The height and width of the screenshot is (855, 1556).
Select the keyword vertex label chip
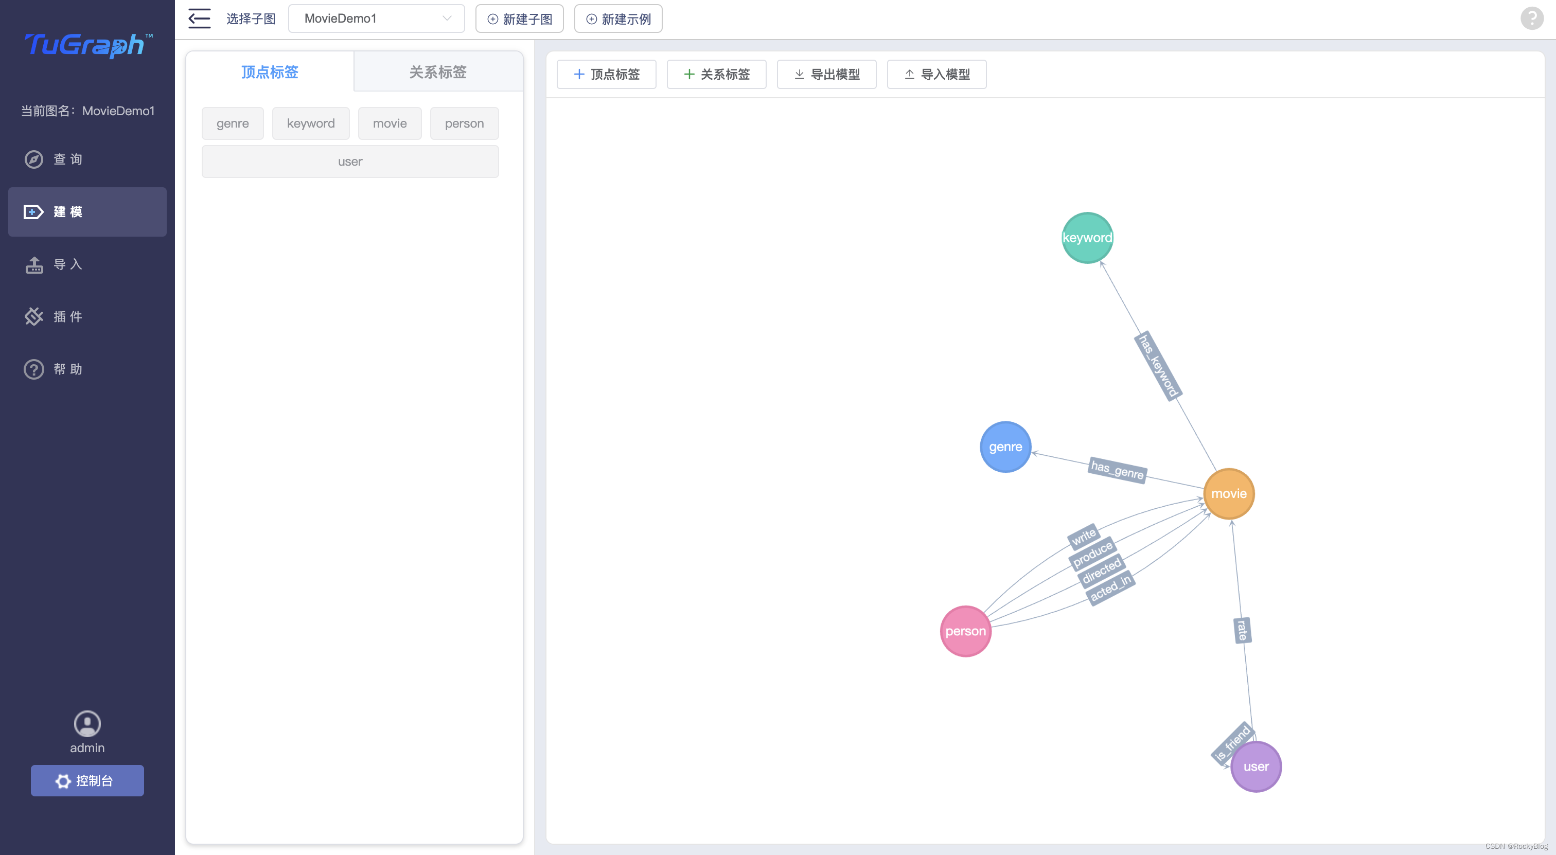310,123
